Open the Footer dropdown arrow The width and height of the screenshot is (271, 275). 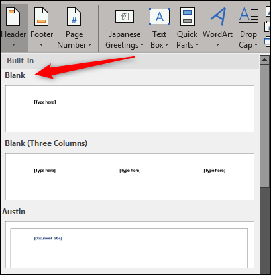(41, 45)
